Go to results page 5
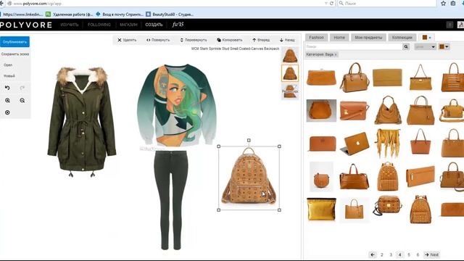 [409, 254]
